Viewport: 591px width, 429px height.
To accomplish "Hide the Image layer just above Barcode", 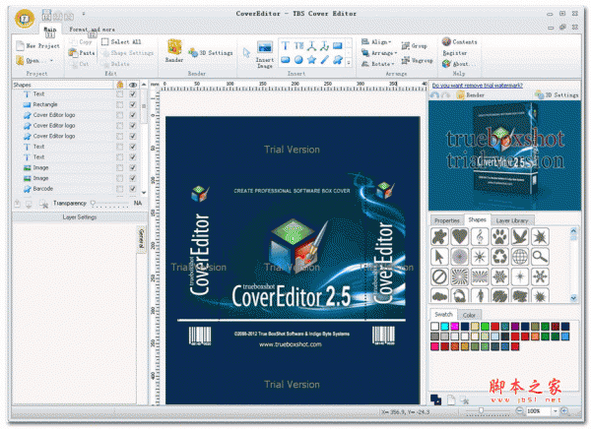I will 133,178.
